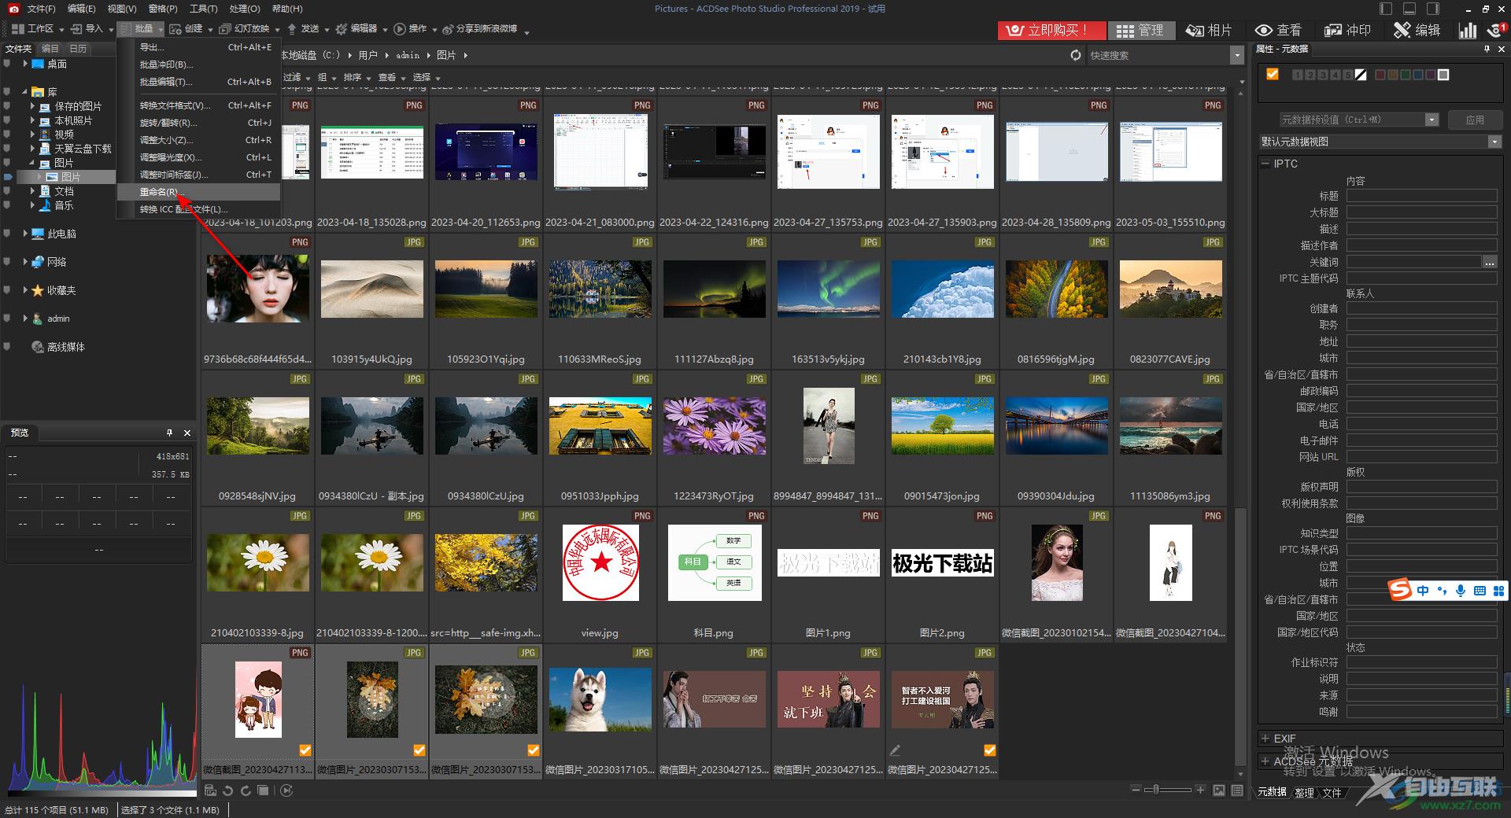The image size is (1511, 818).
Task: Switch to 相片 Photos mode
Action: click(x=1209, y=30)
